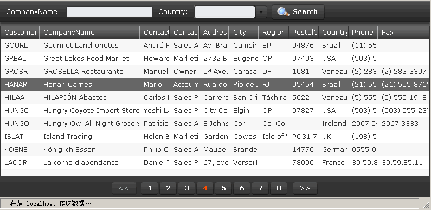
Task: Sort by CustomerID column header
Action: 20,33
